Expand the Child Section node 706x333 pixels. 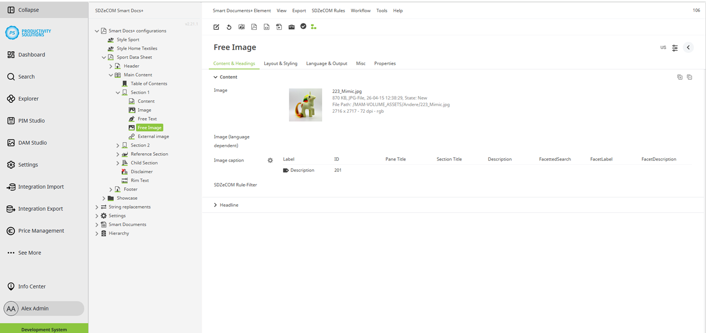[118, 163]
